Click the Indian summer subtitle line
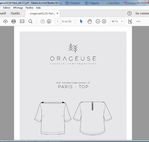149x142 pixels. (x=73, y=83)
